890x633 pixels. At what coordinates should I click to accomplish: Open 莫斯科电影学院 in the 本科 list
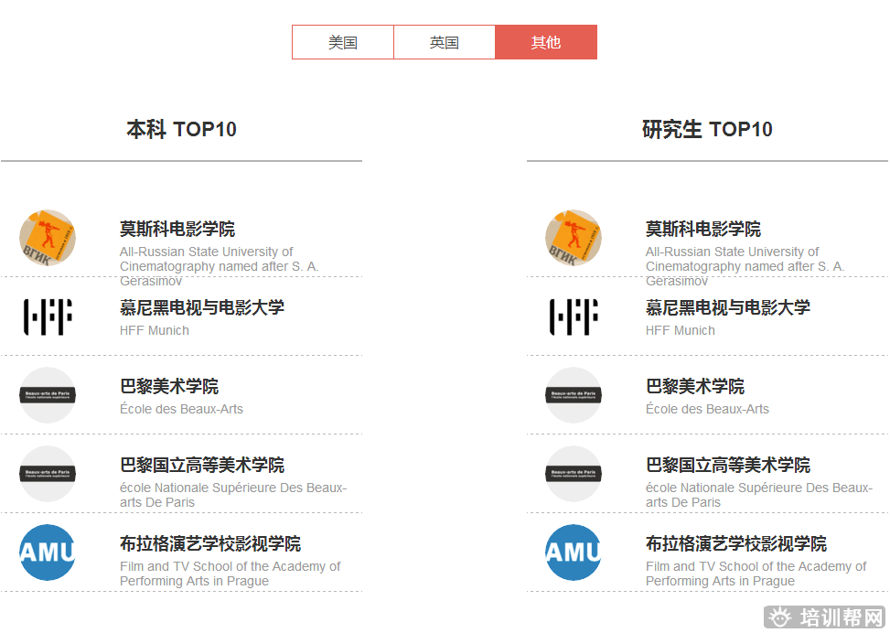click(177, 229)
